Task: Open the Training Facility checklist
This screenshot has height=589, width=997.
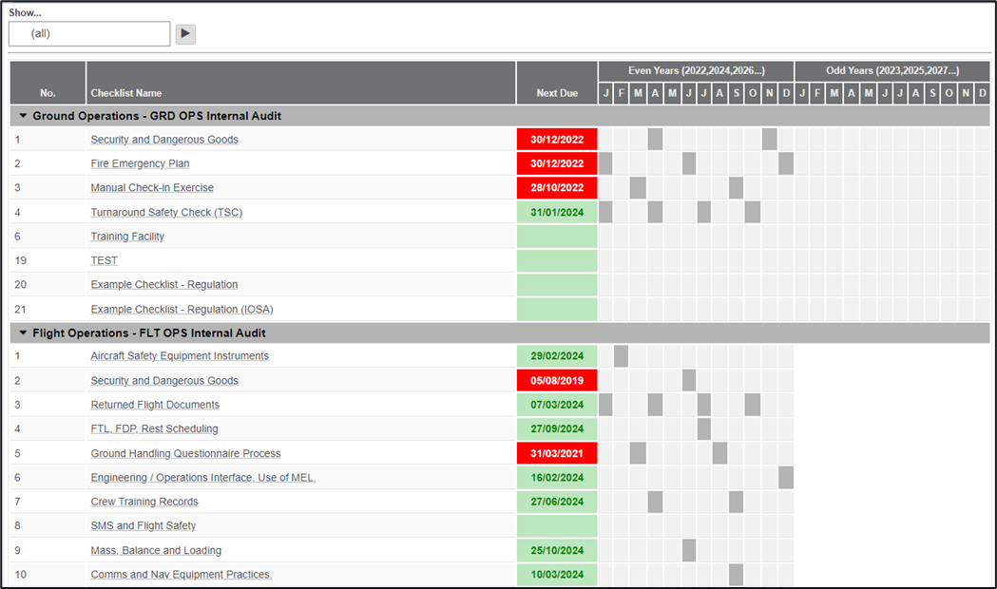Action: pyautogui.click(x=127, y=237)
